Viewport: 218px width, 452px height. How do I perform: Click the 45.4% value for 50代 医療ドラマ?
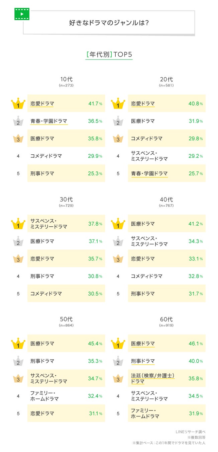(95, 344)
